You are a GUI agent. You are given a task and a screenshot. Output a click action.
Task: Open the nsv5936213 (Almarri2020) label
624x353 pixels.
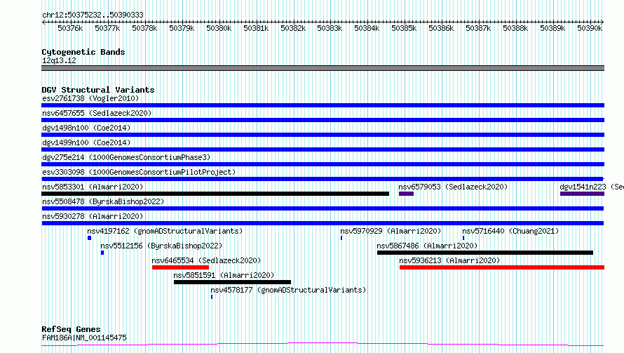[449, 260]
